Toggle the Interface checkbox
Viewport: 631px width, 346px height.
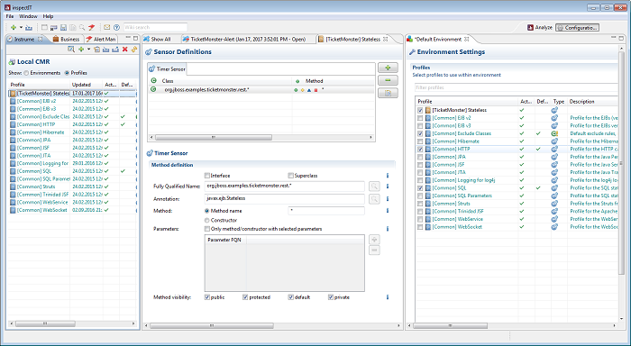(x=206, y=176)
